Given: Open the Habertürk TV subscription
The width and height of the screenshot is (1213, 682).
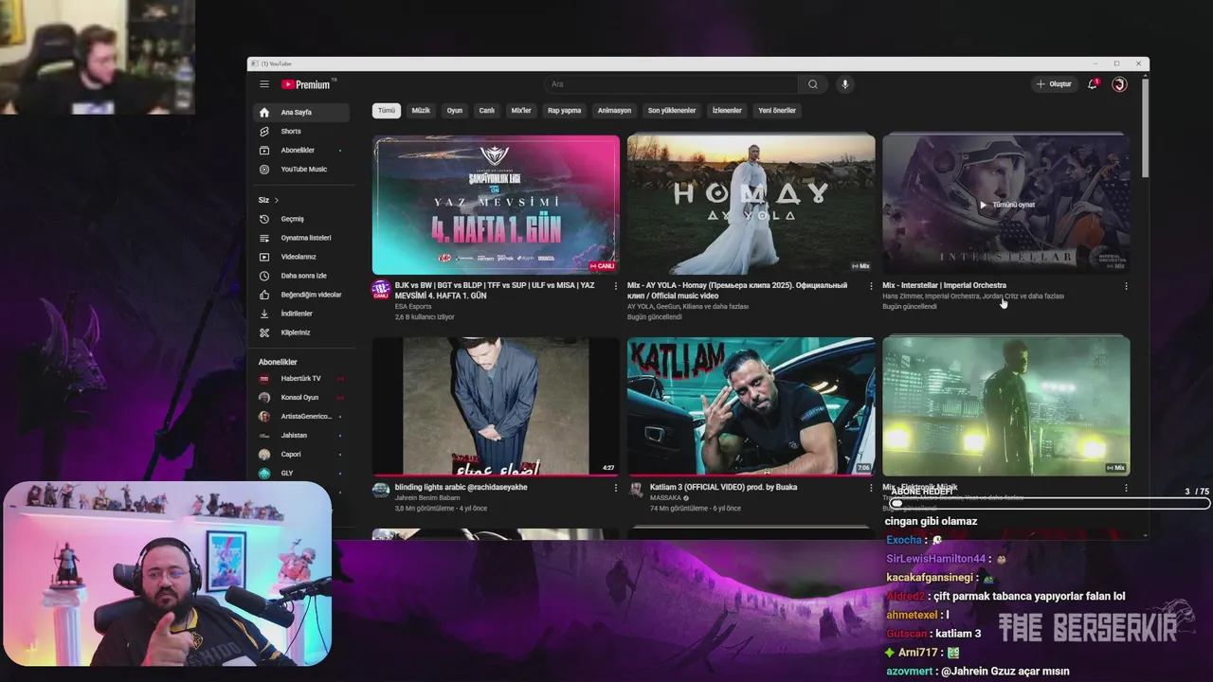Looking at the screenshot, I should coord(301,378).
